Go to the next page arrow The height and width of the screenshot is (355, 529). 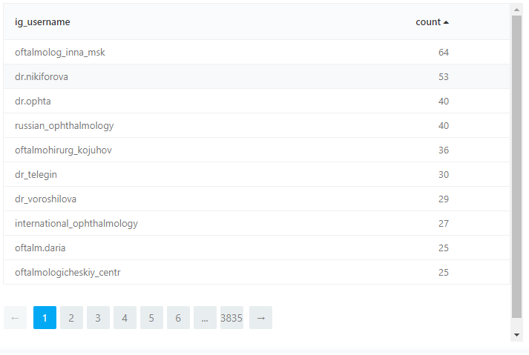[x=260, y=318]
